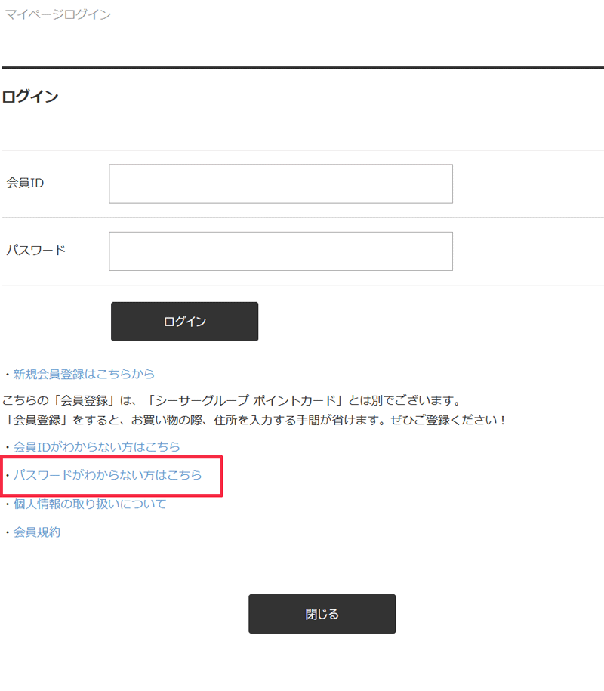Click the bullet dot before 新規会員登録 link
Screen dimensions: 604x691
[x=8, y=375]
